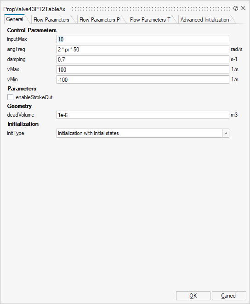Click the enableStrokeOut label text

point(34,97)
